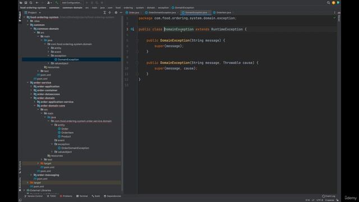Open the TODO tool window
359x202 pixels.
coord(51,196)
